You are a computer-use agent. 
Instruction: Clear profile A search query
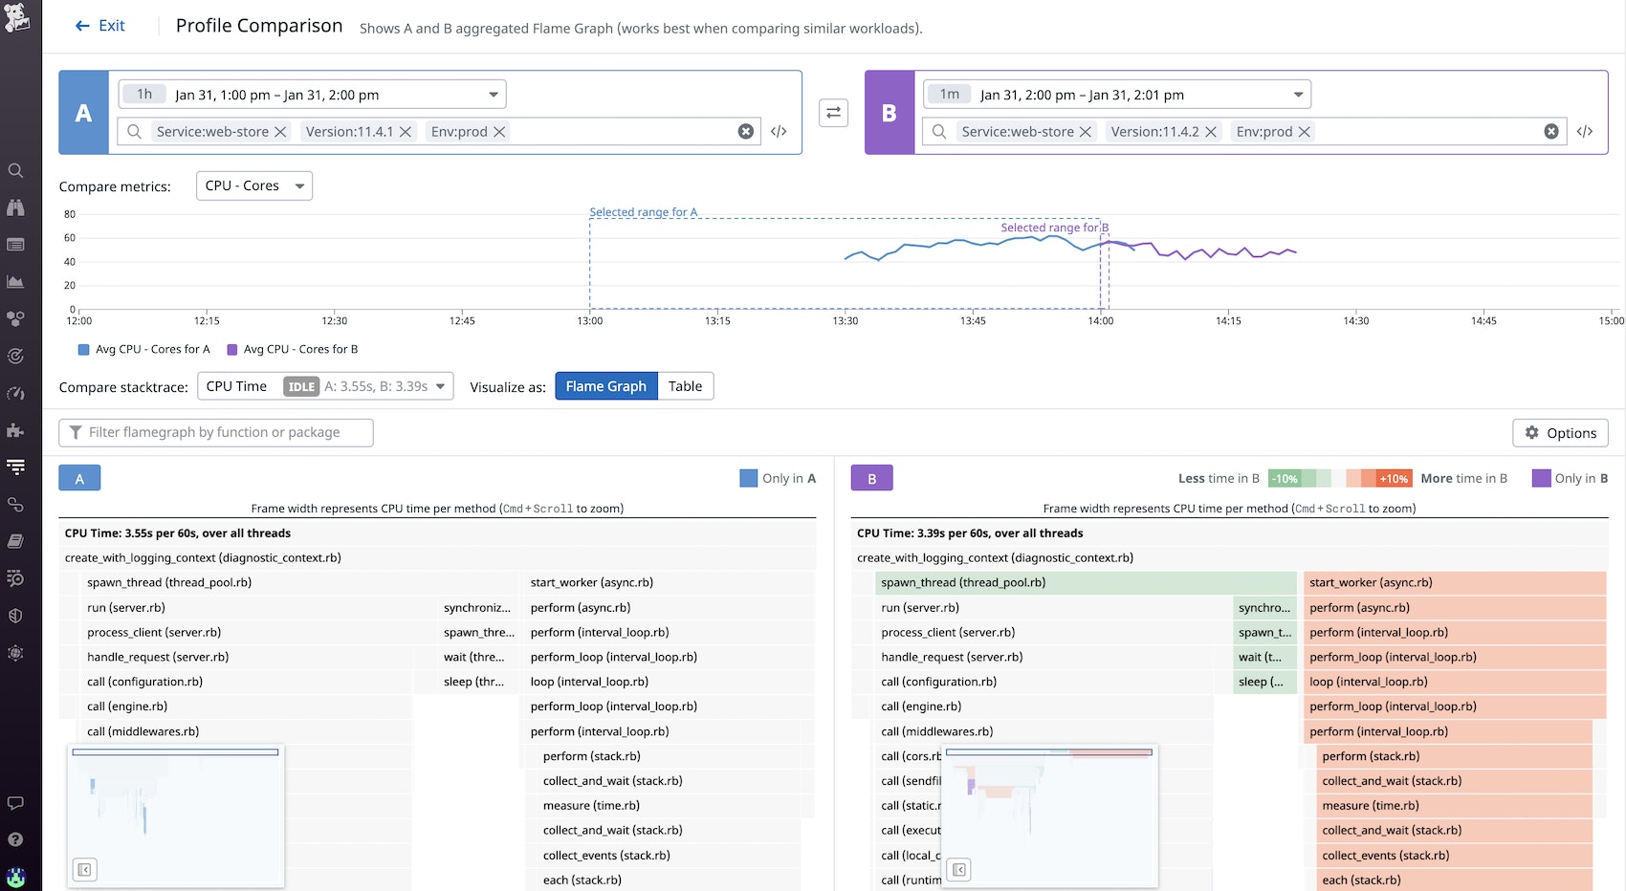[x=746, y=132]
